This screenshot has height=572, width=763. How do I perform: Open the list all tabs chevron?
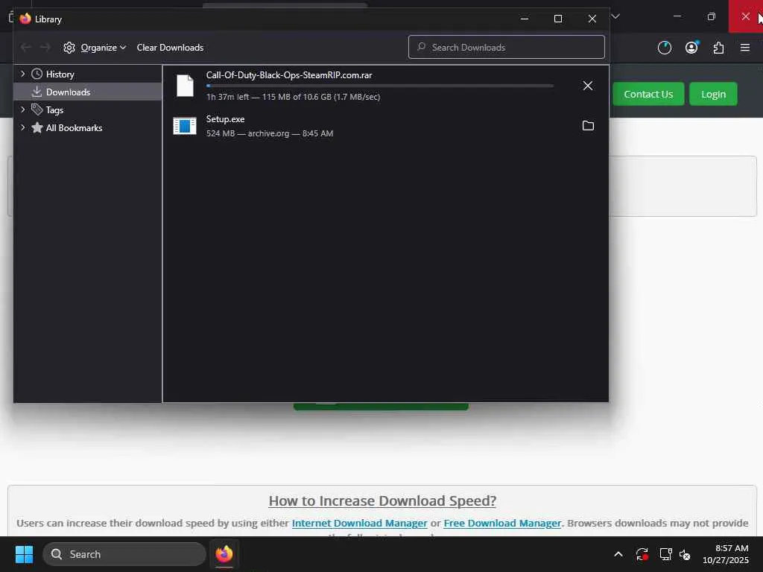click(615, 16)
